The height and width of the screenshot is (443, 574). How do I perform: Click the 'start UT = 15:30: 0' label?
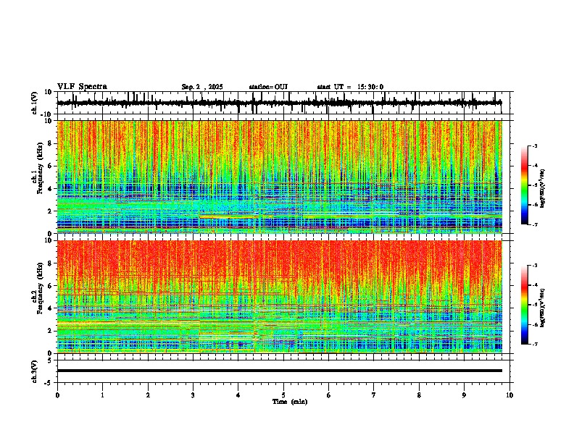click(x=350, y=87)
